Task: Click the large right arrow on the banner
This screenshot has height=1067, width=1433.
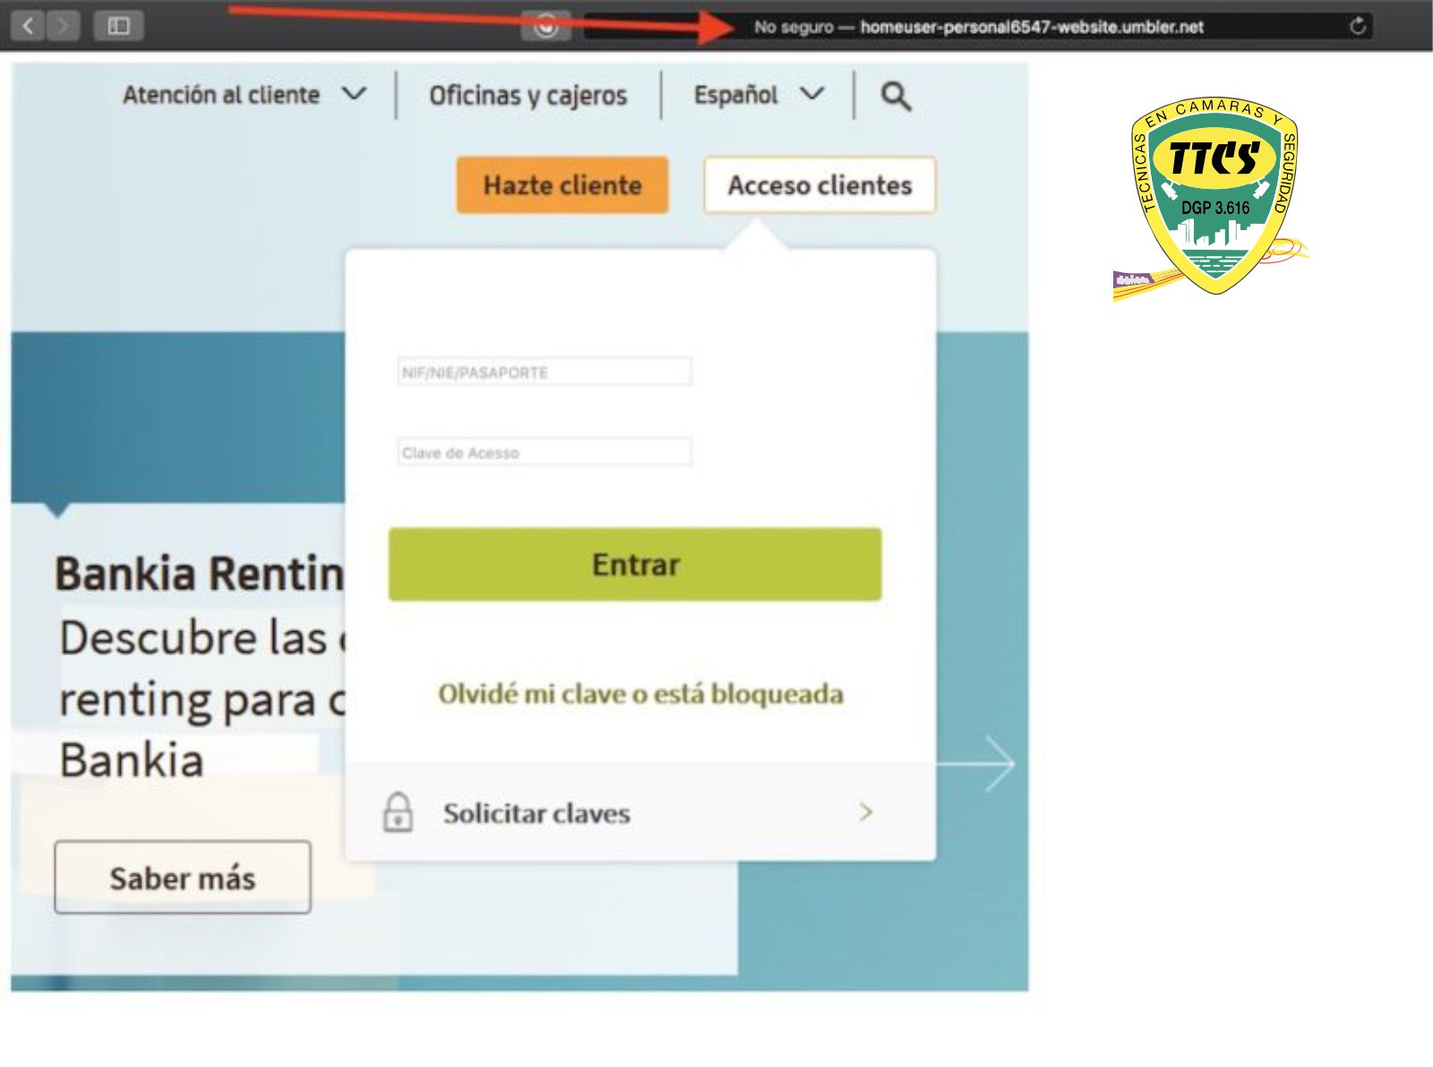Action: point(978,764)
